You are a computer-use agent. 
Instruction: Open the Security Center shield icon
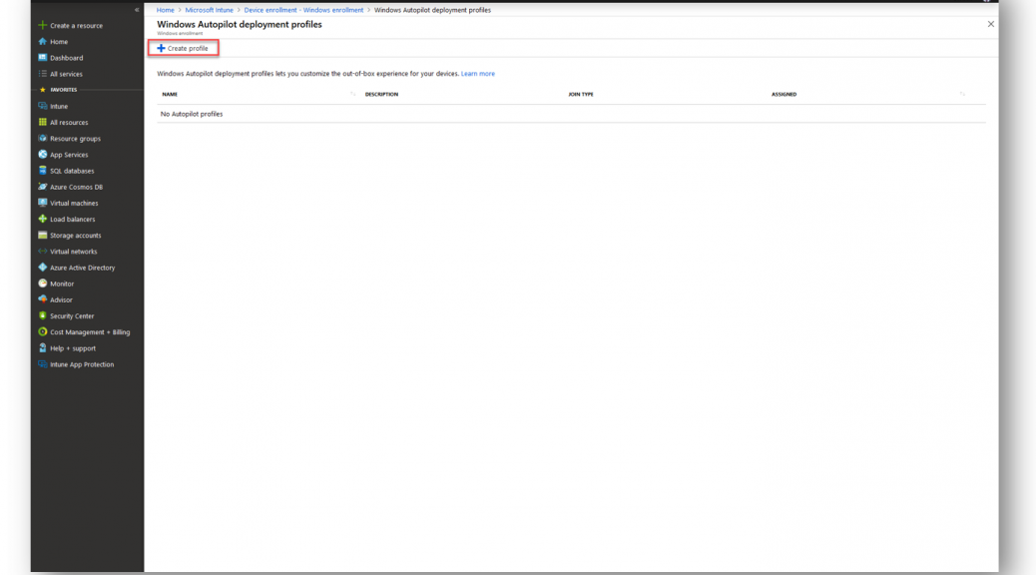tap(42, 315)
